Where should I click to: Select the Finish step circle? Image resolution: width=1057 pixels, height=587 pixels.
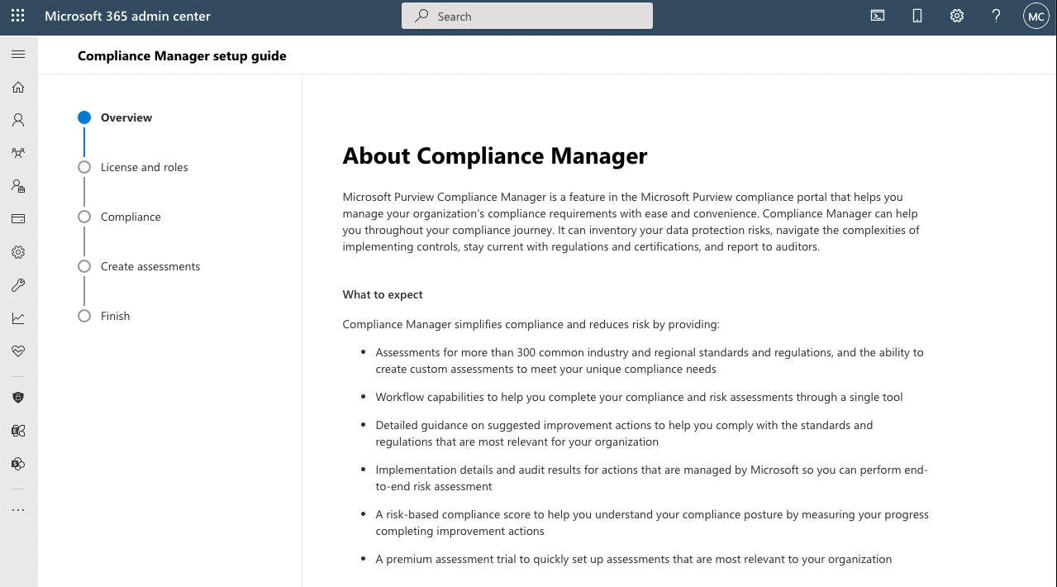(83, 315)
